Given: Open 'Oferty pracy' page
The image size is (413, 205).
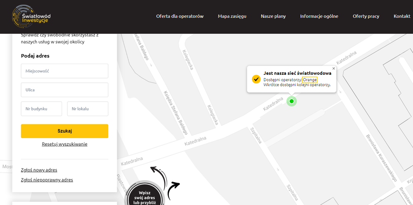Looking at the screenshot, I should [366, 17].
